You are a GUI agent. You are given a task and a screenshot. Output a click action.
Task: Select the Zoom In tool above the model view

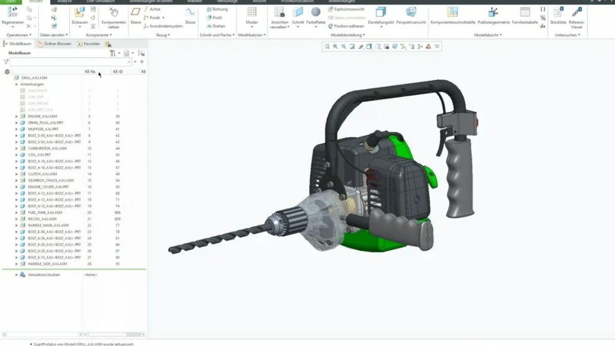click(334, 47)
